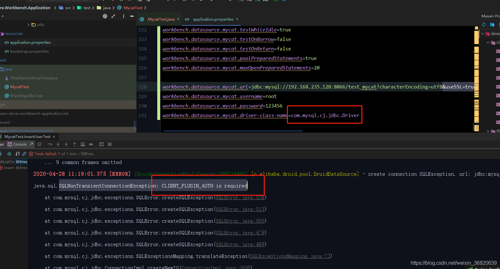Click line number 331 in gutter
This screenshot has height=269, width=500.
click(x=142, y=115)
